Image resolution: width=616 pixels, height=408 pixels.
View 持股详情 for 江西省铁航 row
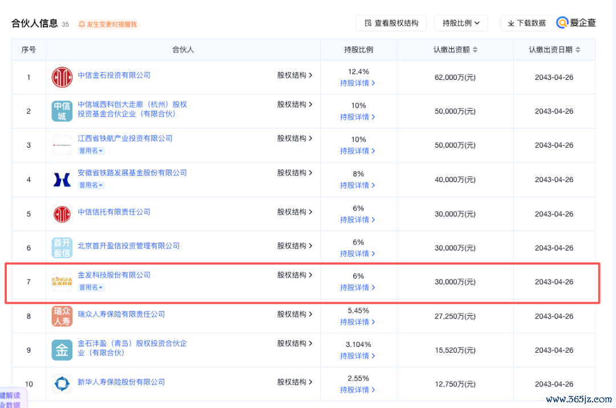358,151
